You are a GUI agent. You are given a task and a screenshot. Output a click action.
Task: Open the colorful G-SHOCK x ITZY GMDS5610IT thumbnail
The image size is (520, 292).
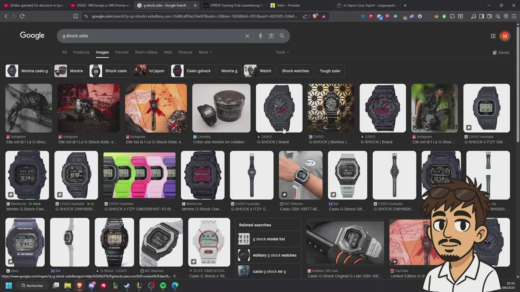139,175
